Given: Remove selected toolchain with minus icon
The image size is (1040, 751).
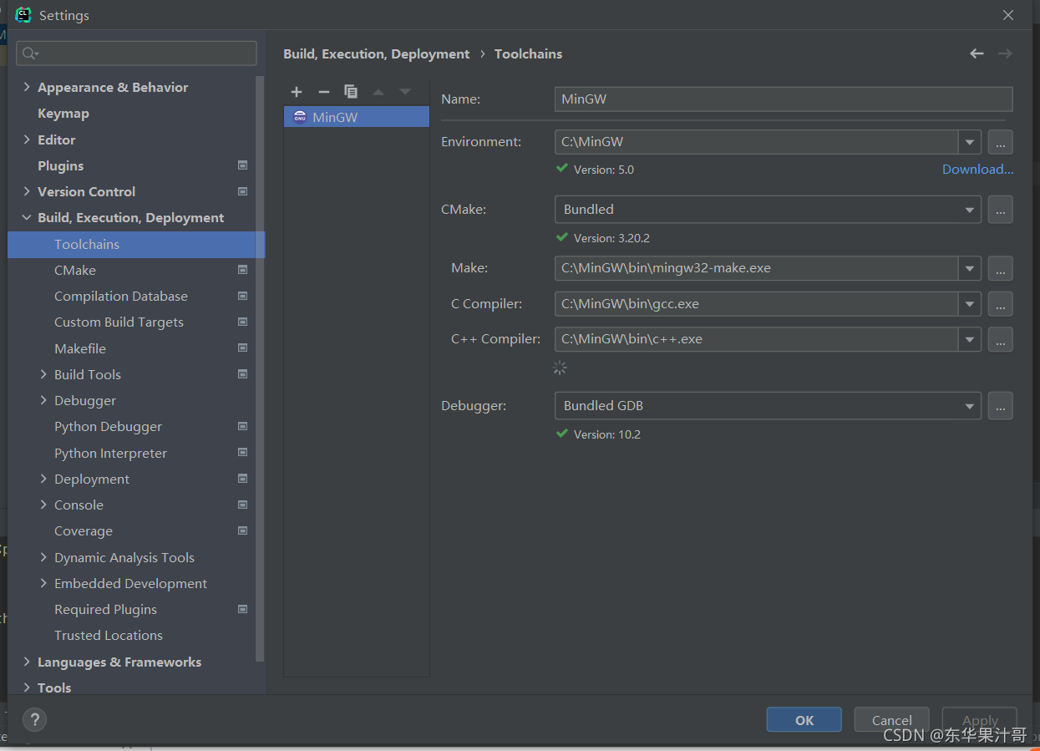Looking at the screenshot, I should 324,92.
